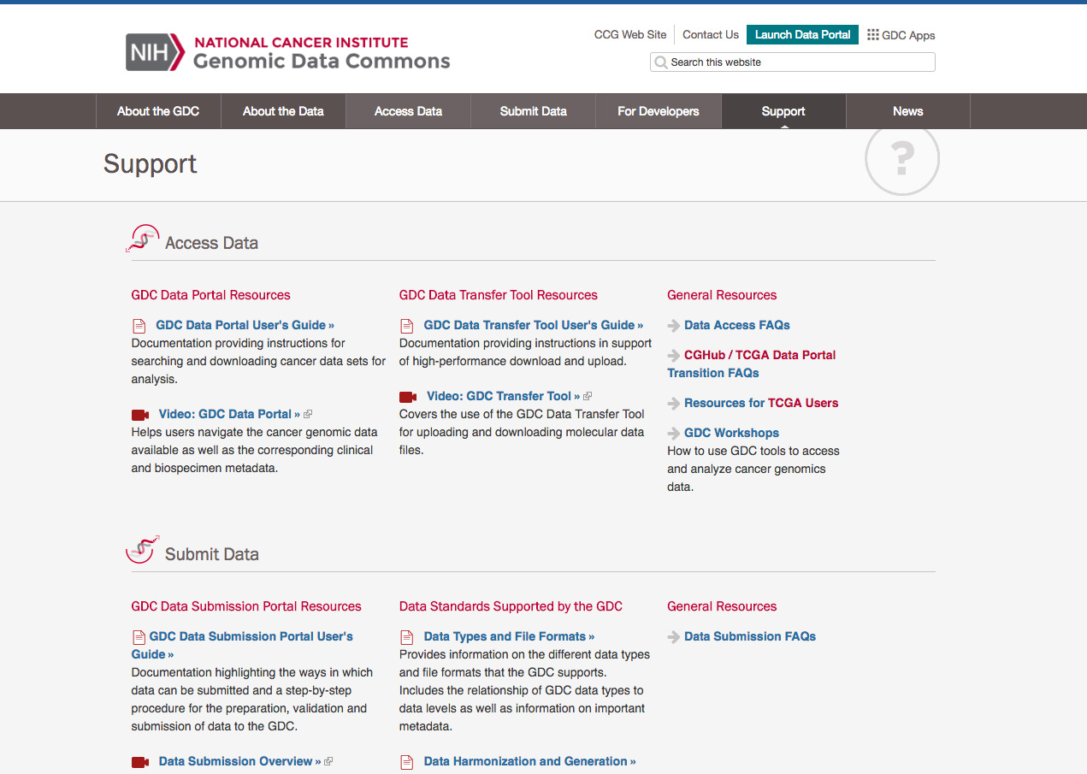Click the search magnifier icon
The height and width of the screenshot is (774, 1087).
(660, 62)
